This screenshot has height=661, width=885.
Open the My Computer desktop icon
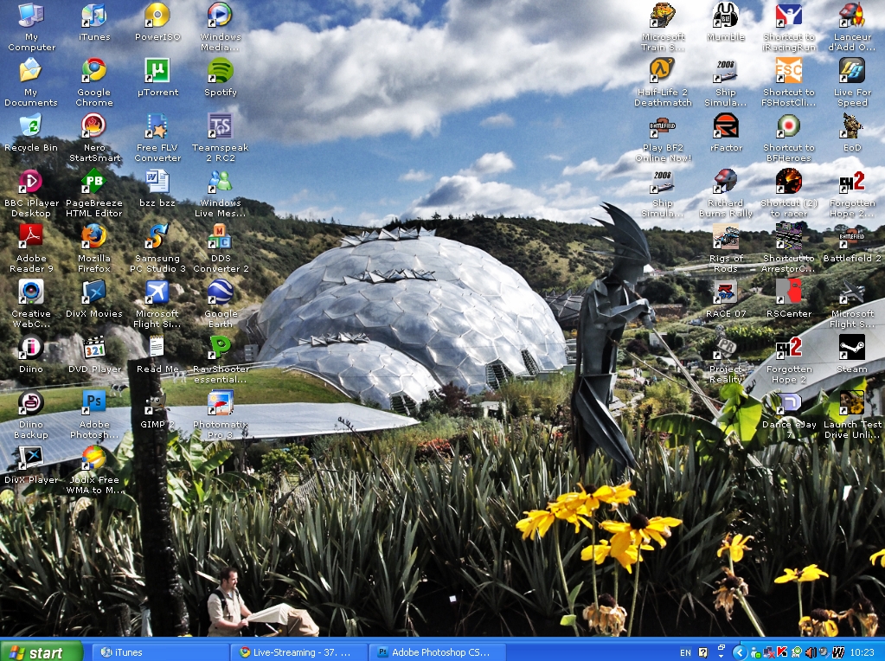(x=31, y=16)
